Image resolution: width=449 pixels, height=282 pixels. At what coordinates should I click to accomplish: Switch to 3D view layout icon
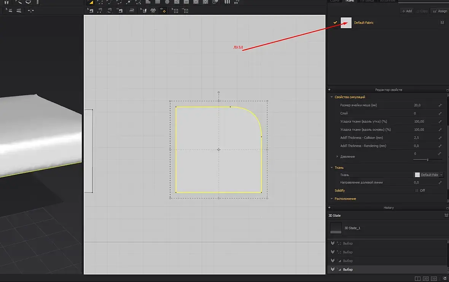[x=426, y=279]
